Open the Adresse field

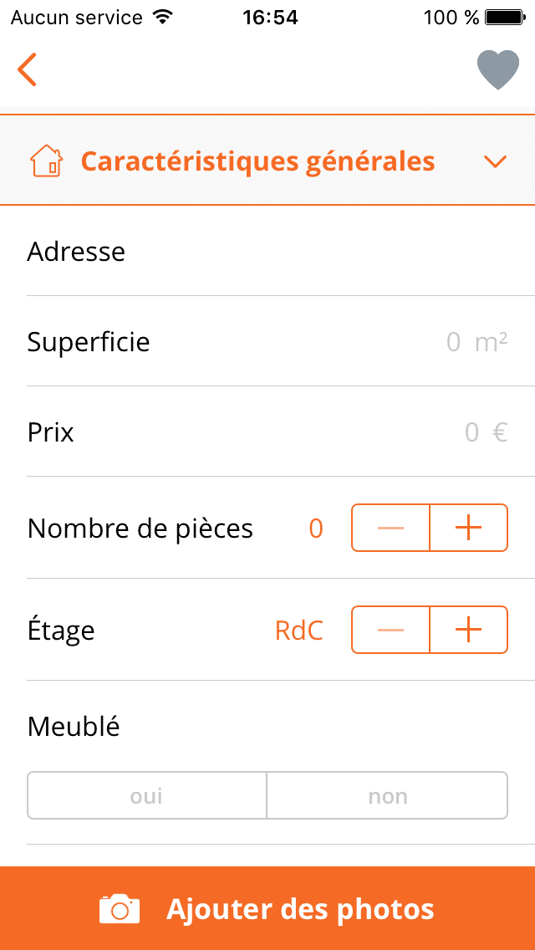click(x=267, y=252)
